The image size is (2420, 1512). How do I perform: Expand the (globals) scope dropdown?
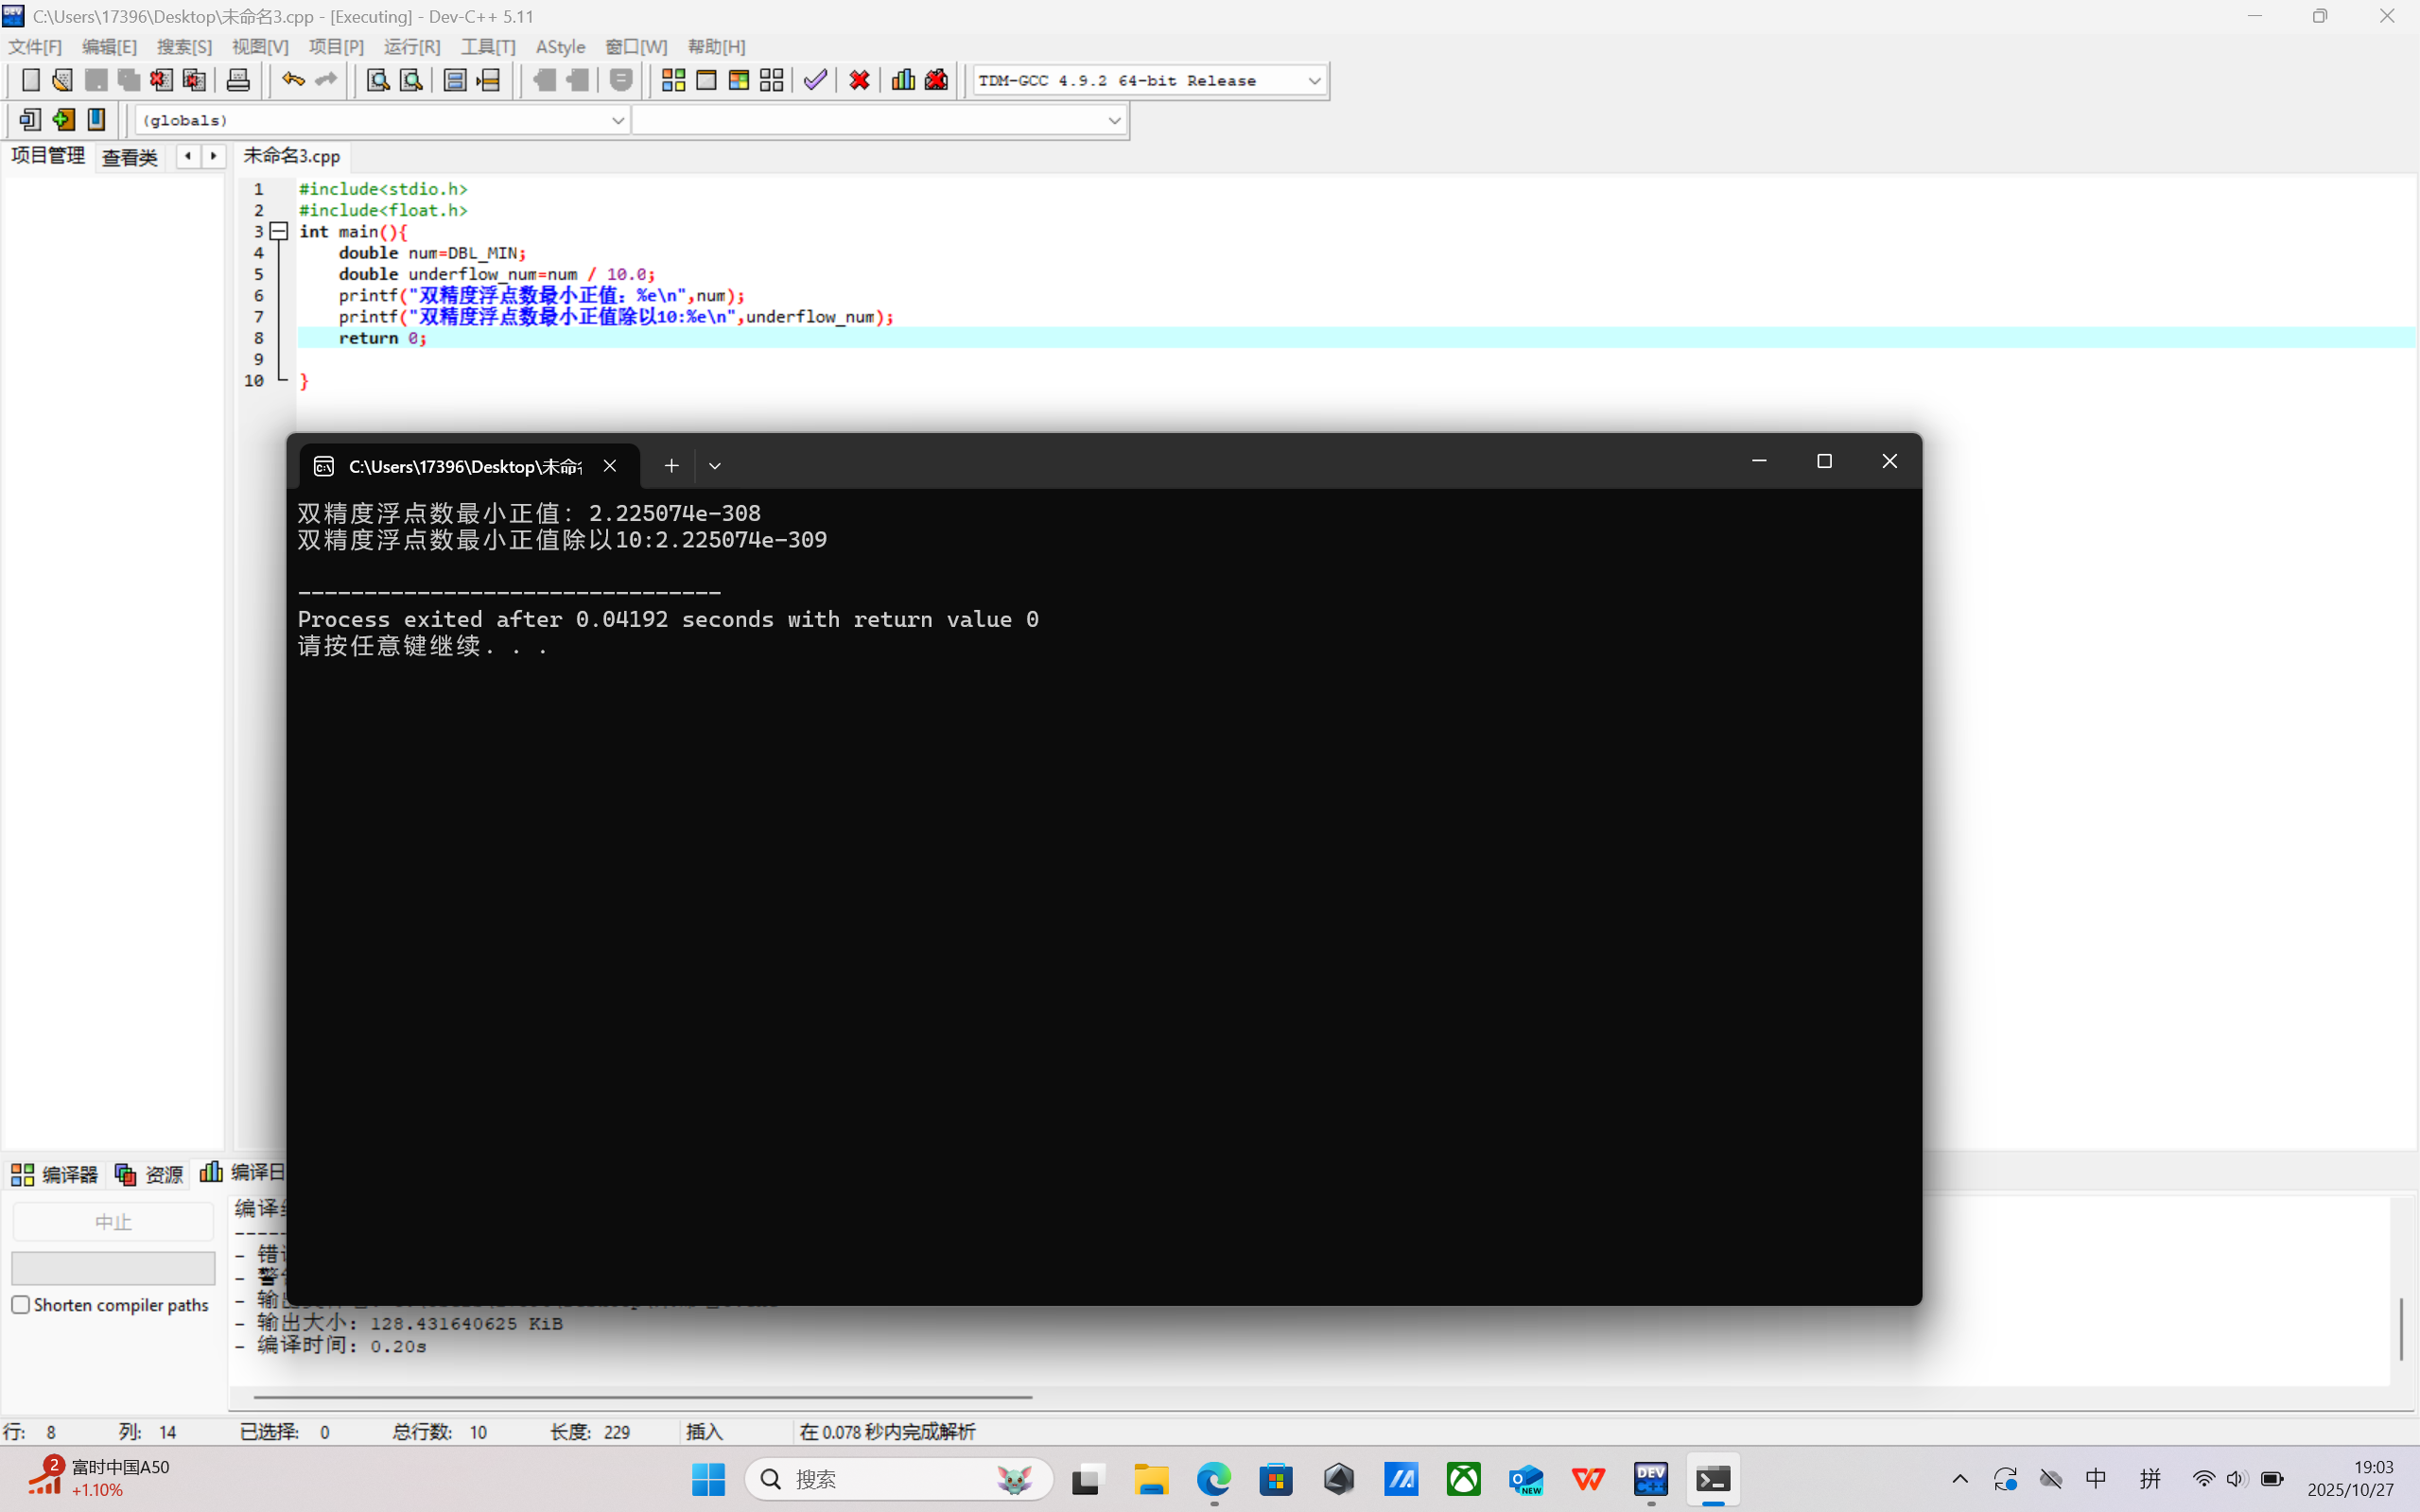[x=617, y=120]
